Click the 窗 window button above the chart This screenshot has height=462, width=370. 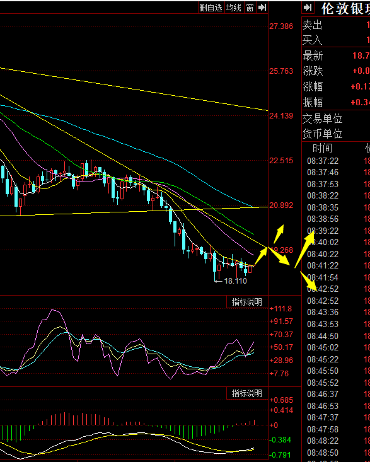250,8
